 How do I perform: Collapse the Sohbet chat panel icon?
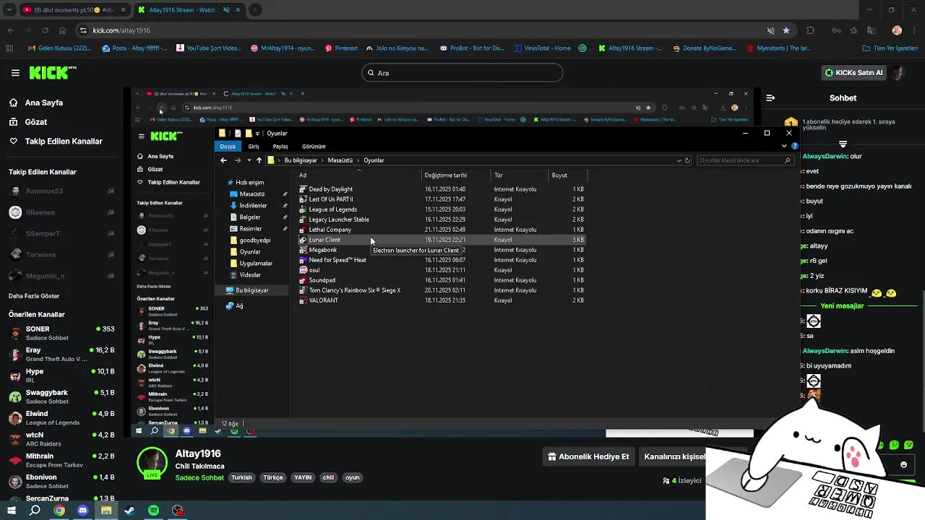click(x=770, y=97)
